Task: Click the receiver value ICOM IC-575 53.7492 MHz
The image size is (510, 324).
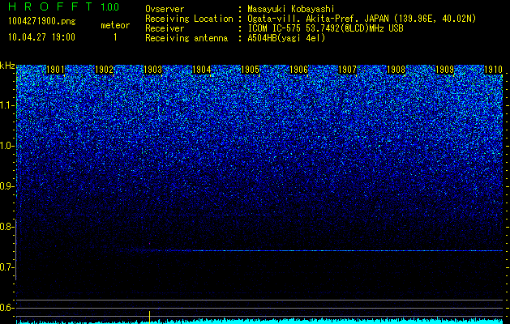Action: pyautogui.click(x=325, y=28)
